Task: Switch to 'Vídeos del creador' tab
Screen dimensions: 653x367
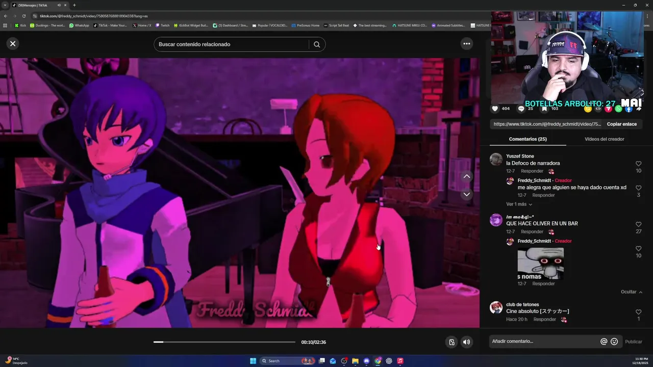Action: (x=604, y=139)
